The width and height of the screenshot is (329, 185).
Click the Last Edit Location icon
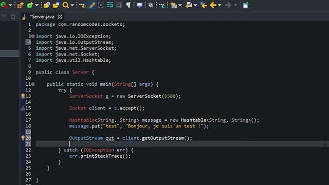[x=204, y=5]
